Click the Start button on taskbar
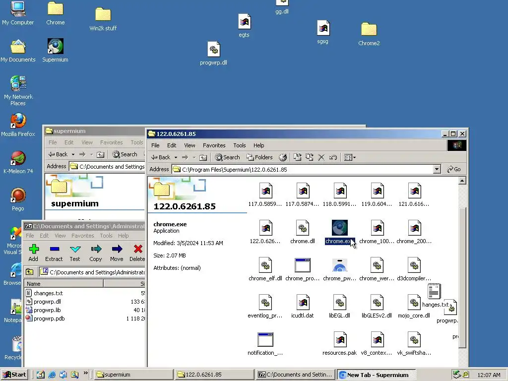The height and width of the screenshot is (381, 508). coord(14,375)
